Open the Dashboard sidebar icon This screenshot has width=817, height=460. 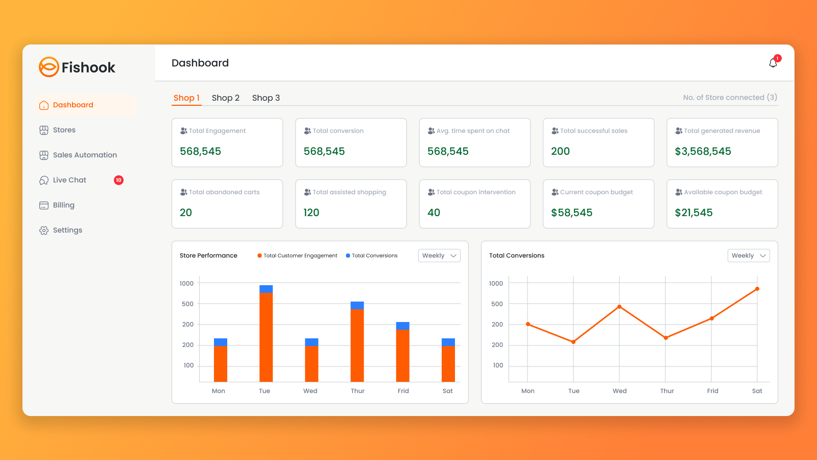(x=44, y=105)
